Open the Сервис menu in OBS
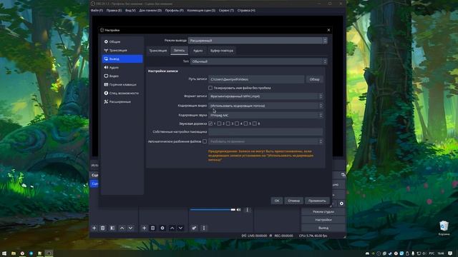458x257 pixels. [x=226, y=10]
